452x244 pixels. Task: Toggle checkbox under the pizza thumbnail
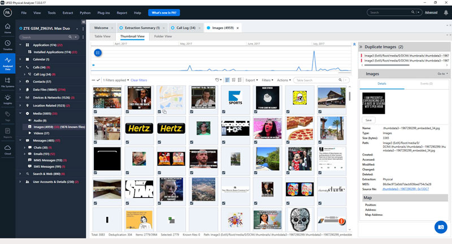288,142
